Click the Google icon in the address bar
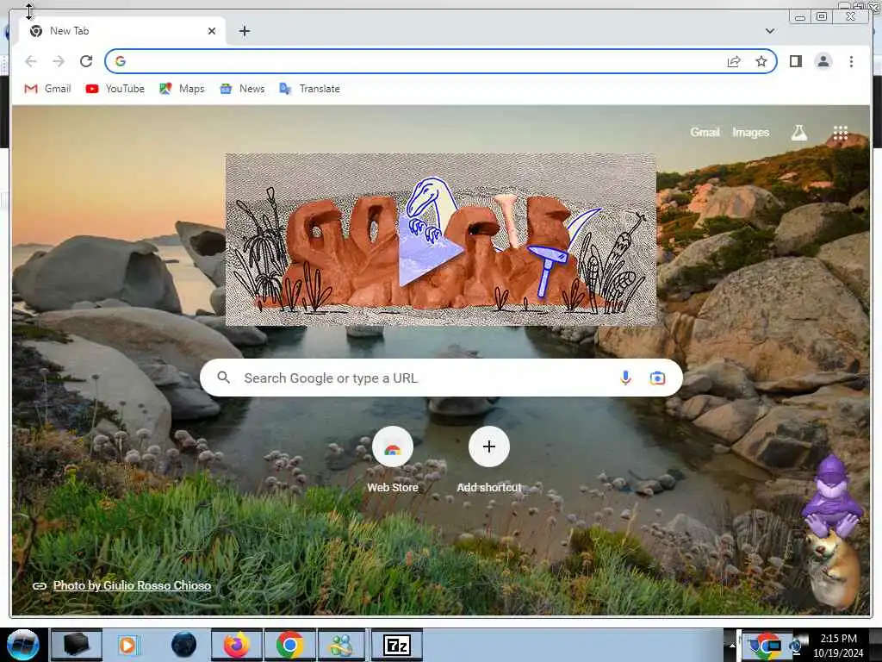 pos(121,61)
